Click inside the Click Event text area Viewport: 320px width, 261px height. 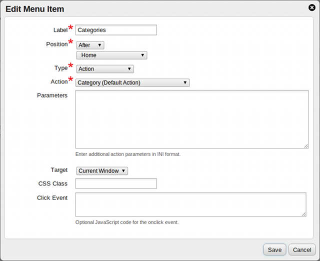tap(190, 204)
